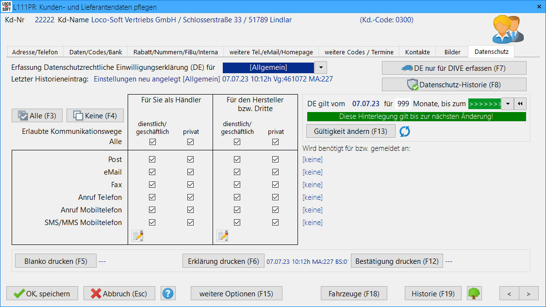This screenshot has height=307, width=546.
Task: Click the months input field showing 999
Action: pos(403,104)
